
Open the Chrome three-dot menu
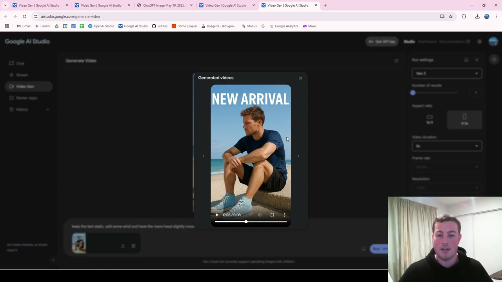(496, 16)
